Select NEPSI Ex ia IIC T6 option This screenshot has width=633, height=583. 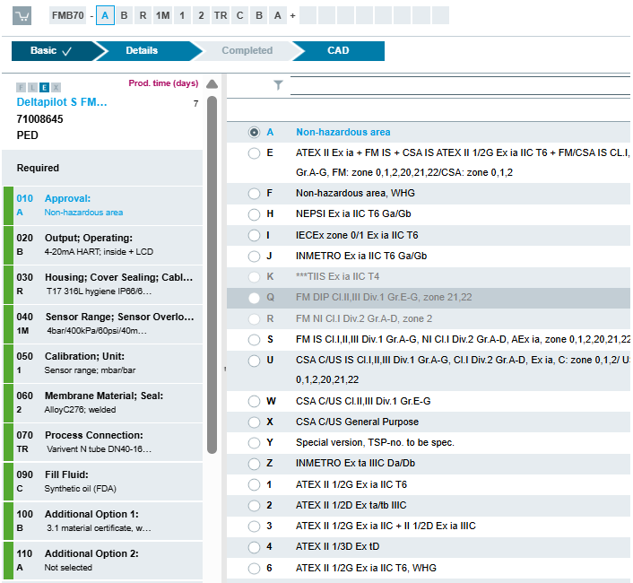[x=255, y=213]
